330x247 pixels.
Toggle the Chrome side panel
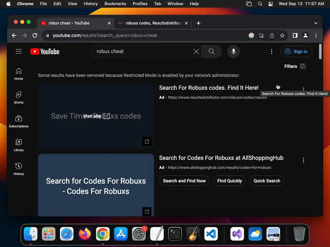295,35
